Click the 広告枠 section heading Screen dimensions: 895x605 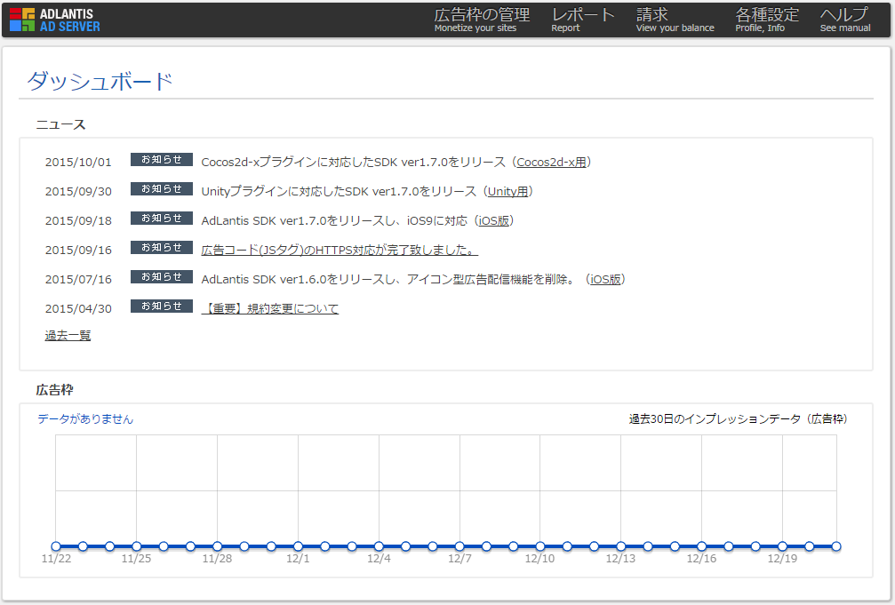pos(55,390)
